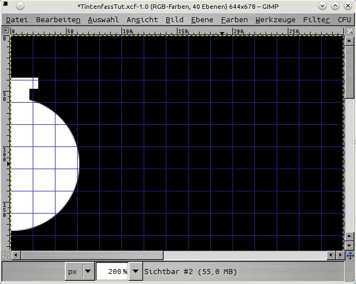Open the px unit dropdown

coord(79,272)
